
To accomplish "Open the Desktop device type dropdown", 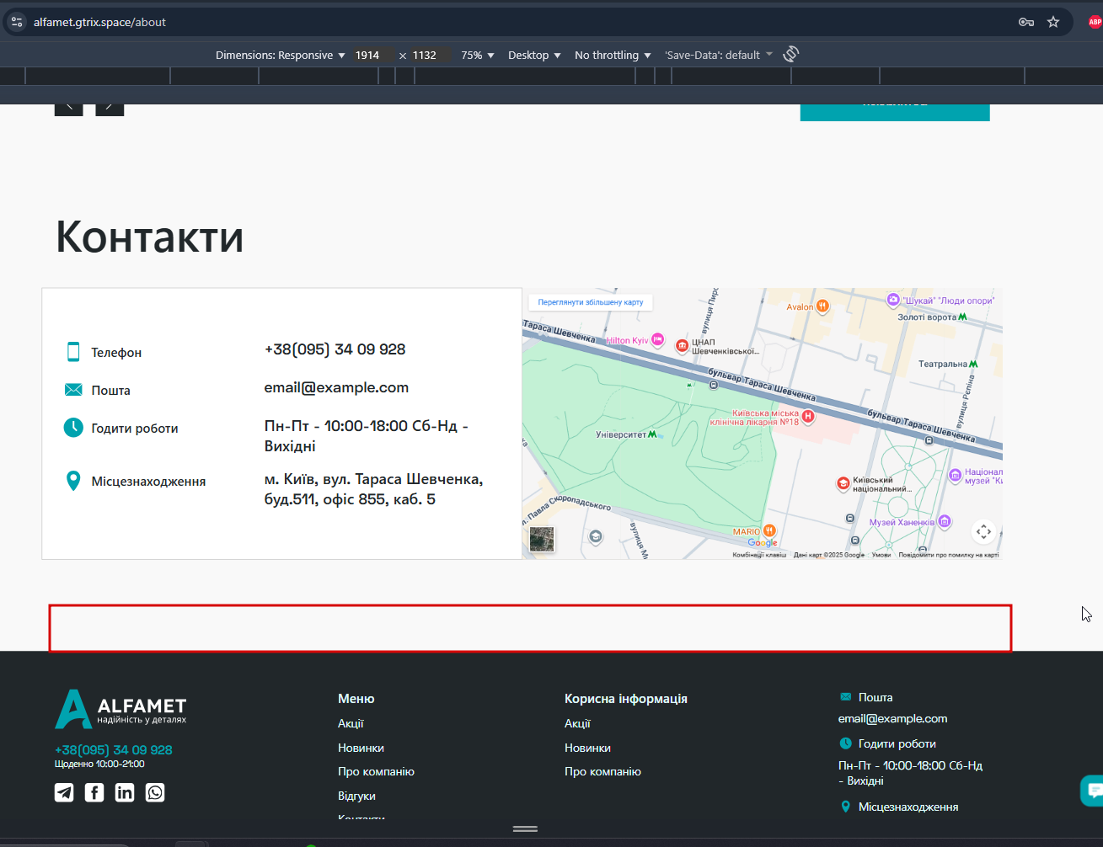I will tap(534, 56).
